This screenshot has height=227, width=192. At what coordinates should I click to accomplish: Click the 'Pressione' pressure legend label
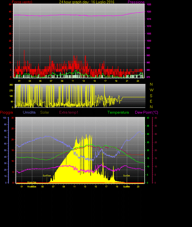coord(136,2)
